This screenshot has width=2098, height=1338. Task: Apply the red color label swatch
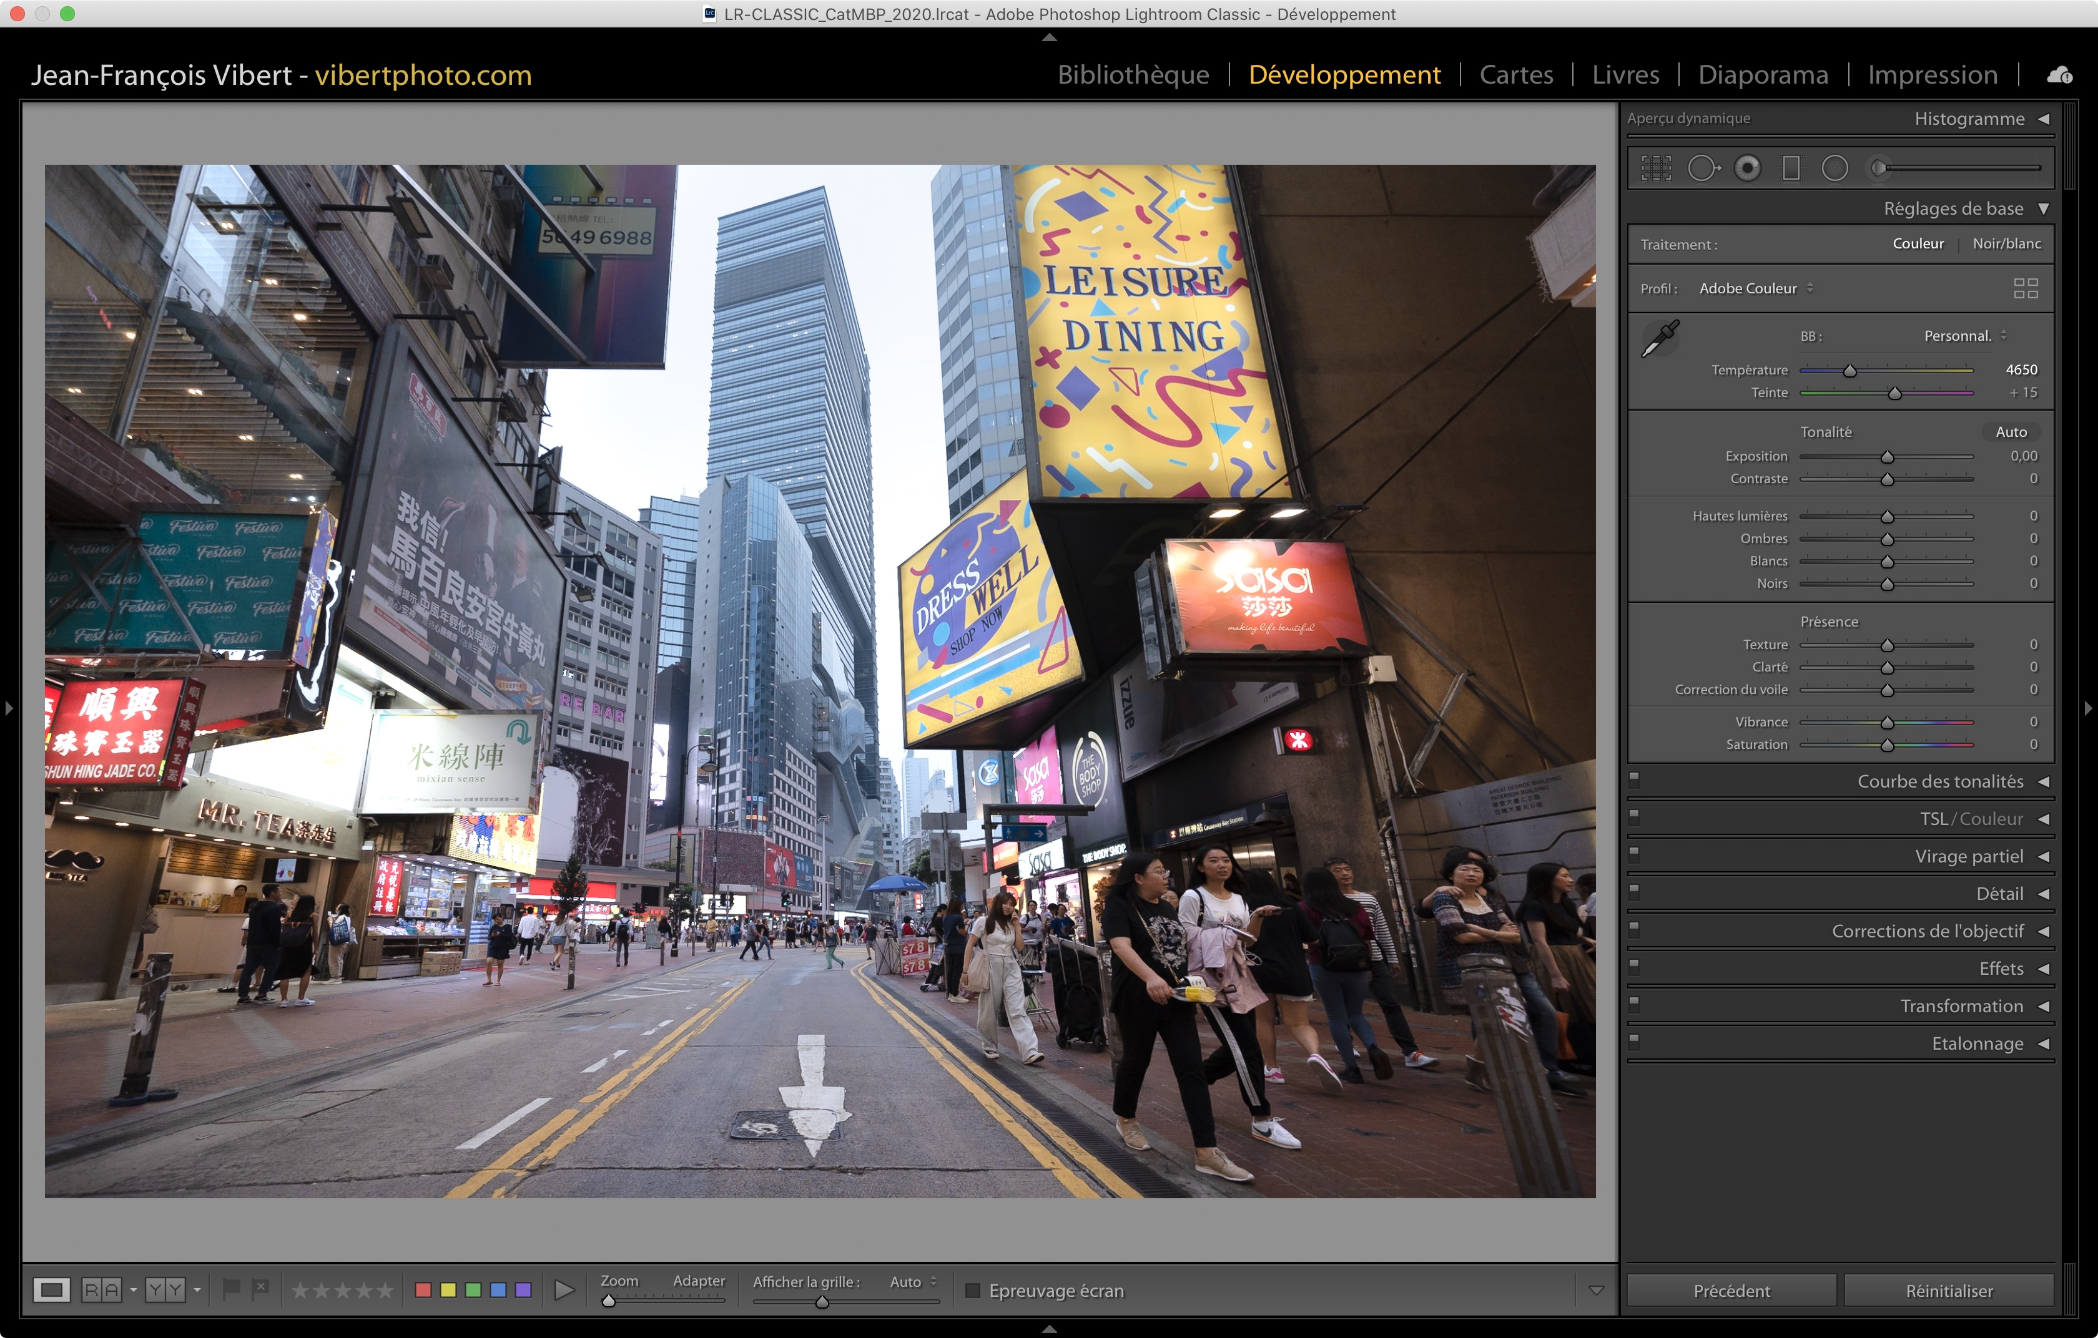tap(423, 1290)
